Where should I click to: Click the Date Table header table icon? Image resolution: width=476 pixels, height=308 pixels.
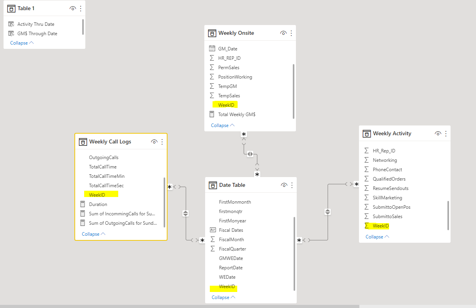pyautogui.click(x=213, y=185)
